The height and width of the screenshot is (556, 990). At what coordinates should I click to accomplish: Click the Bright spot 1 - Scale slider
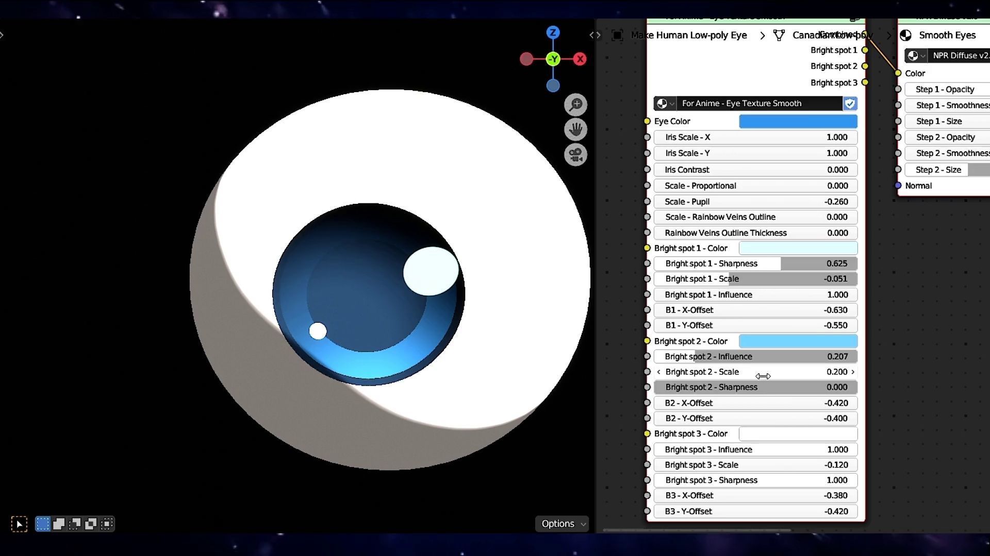point(756,279)
